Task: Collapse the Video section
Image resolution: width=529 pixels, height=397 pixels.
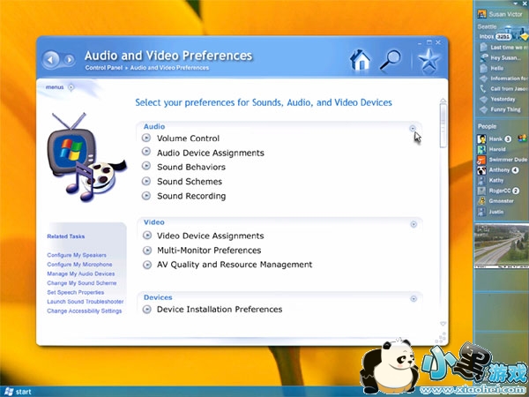Action: click(413, 224)
